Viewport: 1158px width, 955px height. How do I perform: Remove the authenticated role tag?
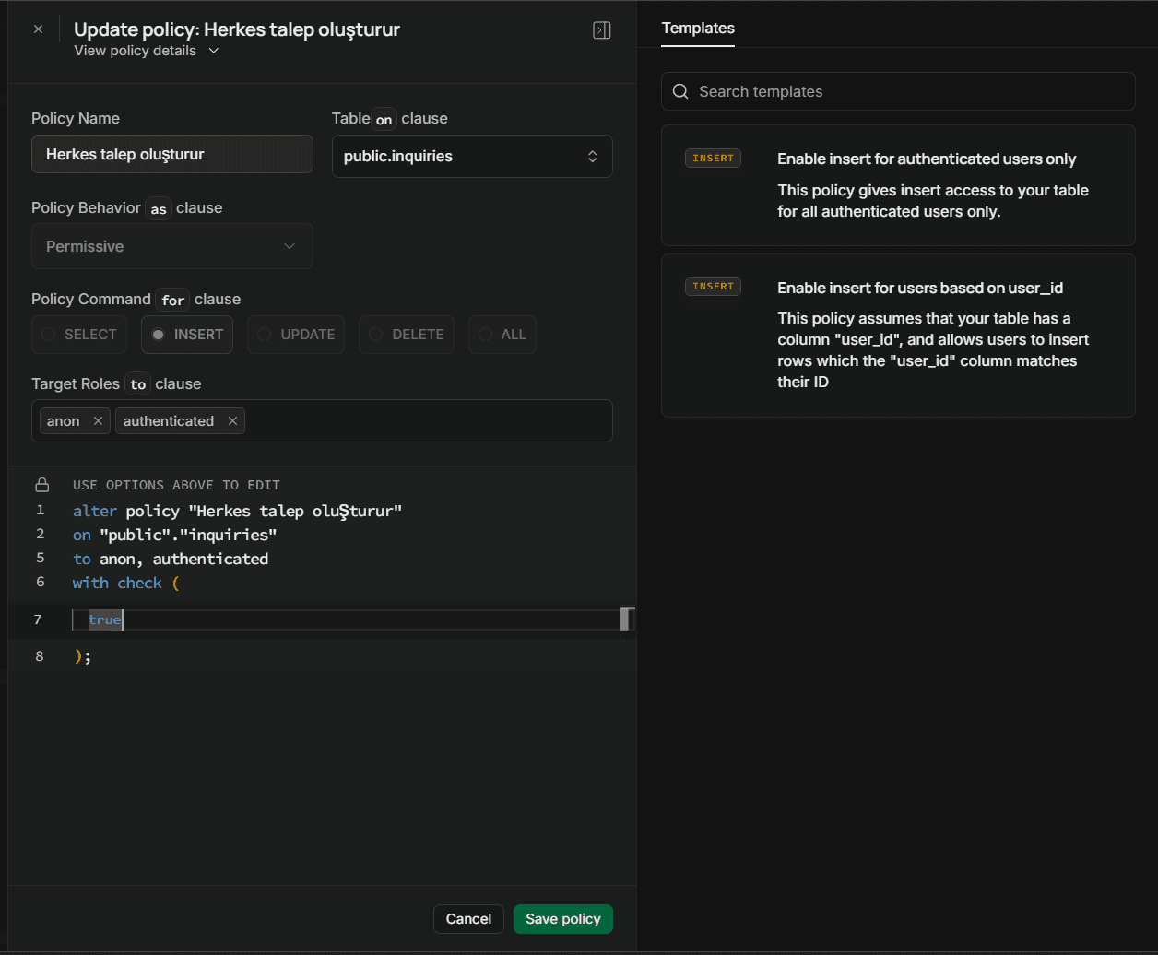[x=232, y=421]
